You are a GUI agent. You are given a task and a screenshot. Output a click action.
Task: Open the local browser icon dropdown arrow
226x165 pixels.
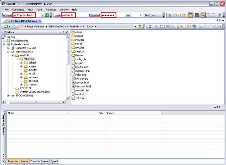(179, 15)
